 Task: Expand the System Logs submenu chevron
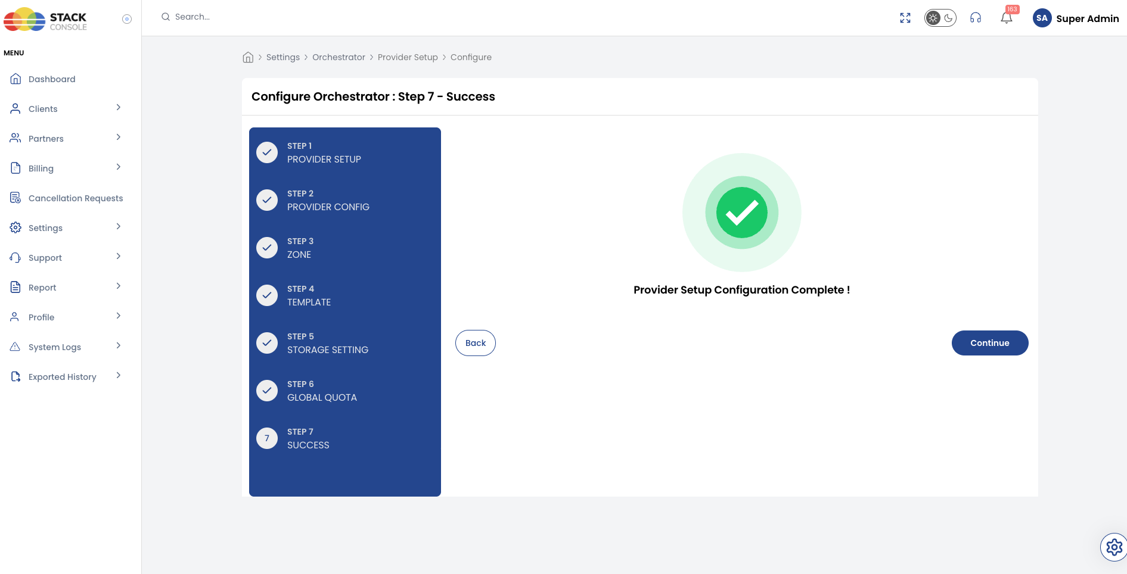119,346
